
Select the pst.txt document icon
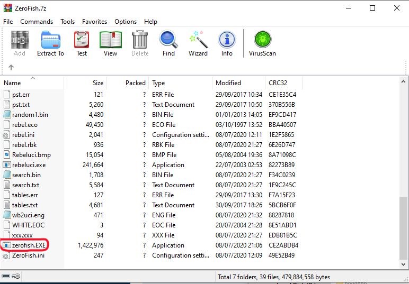[7, 104]
